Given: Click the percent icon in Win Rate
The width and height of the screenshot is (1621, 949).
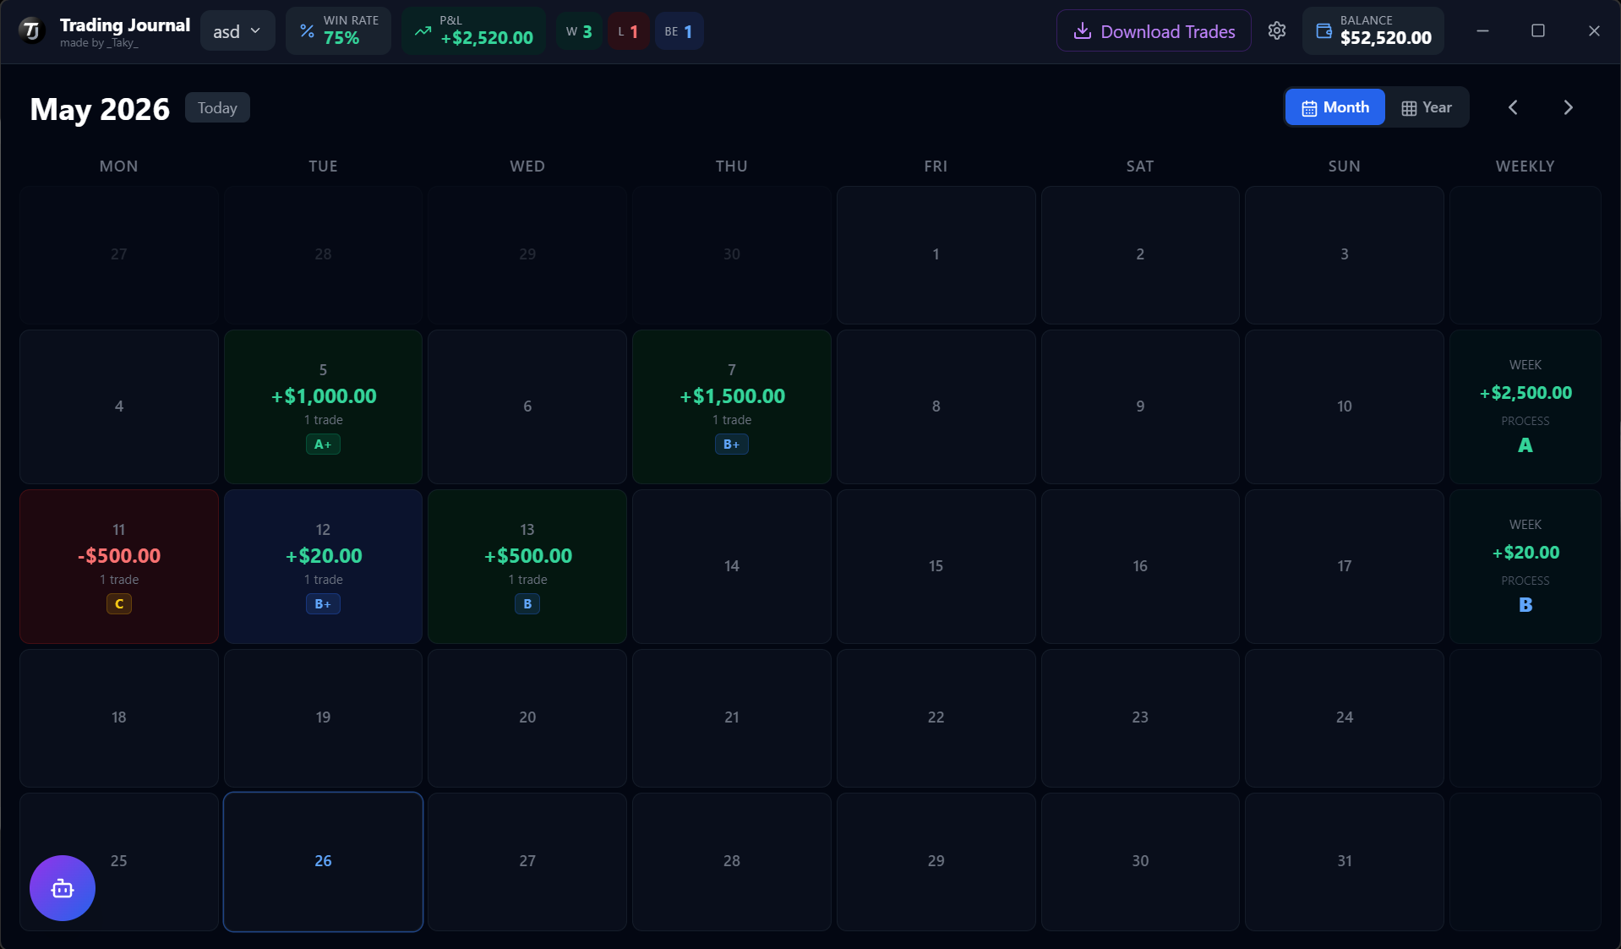Looking at the screenshot, I should 307,31.
